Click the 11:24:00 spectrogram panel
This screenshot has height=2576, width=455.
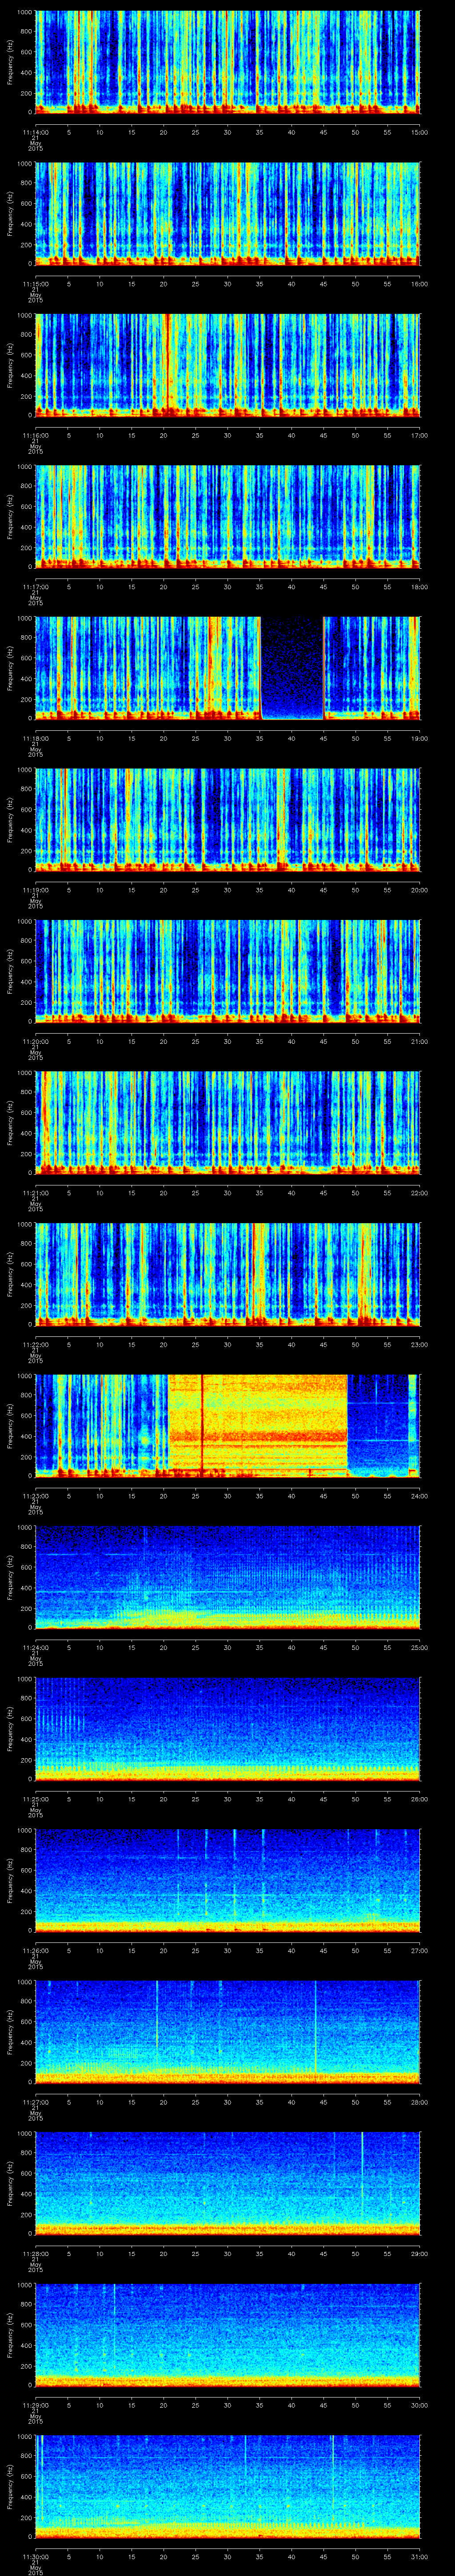227,1577
